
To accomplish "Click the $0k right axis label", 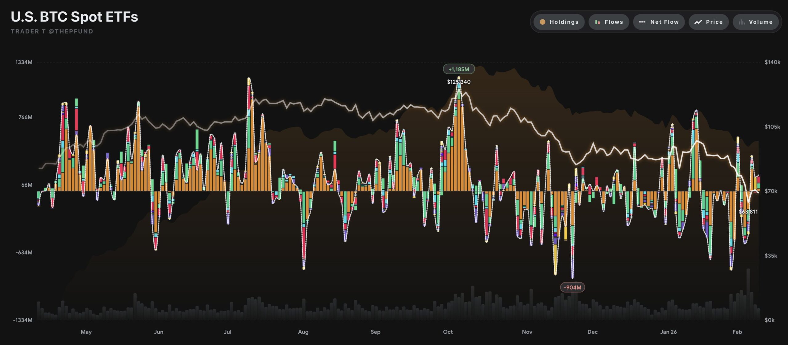I will coord(770,320).
